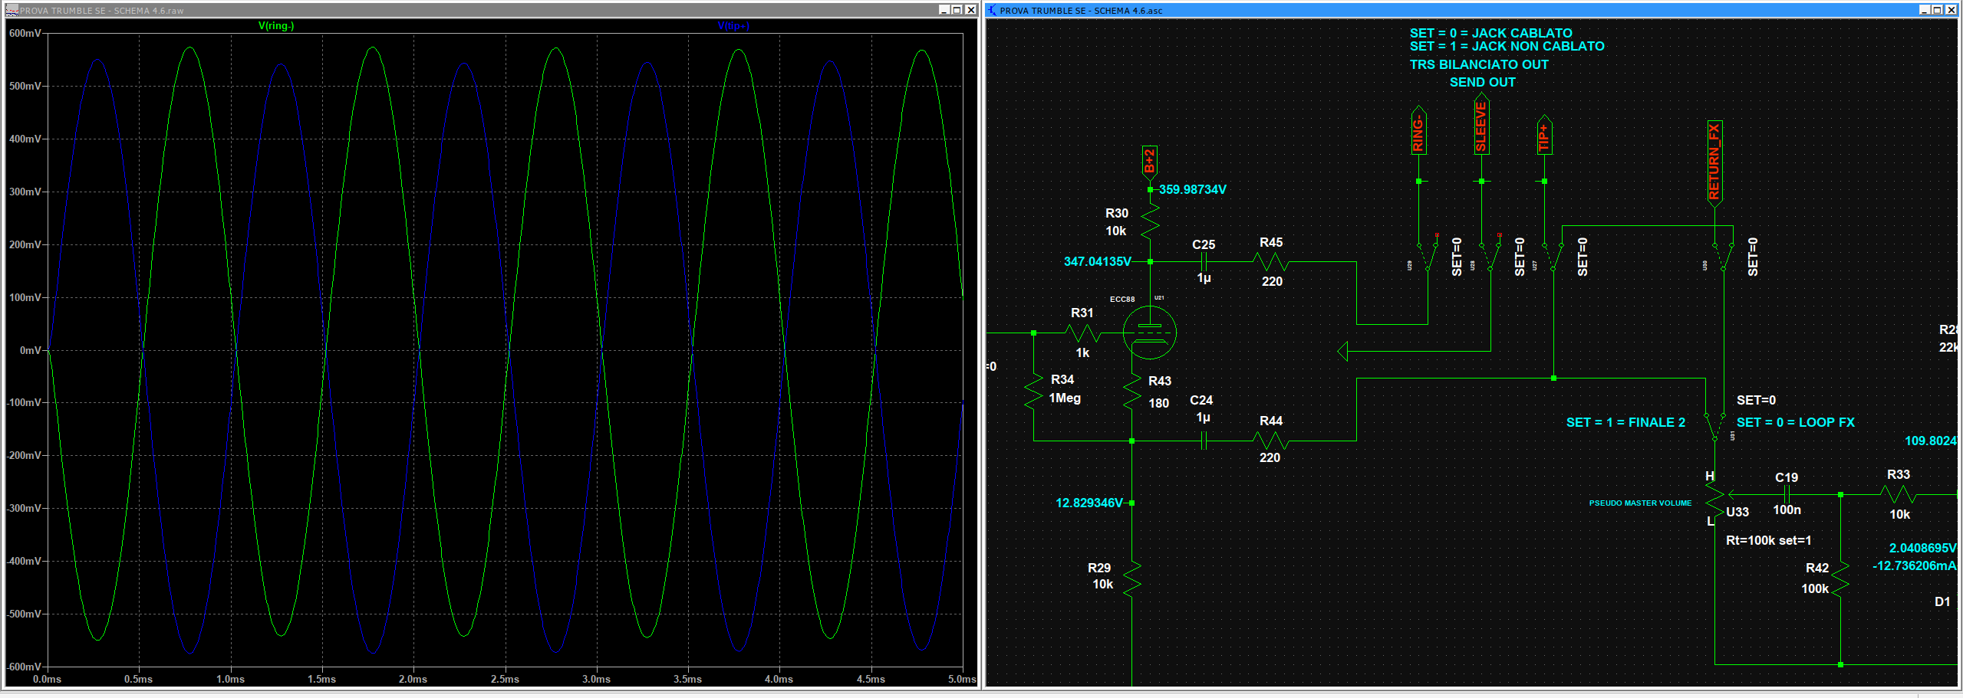The height and width of the screenshot is (698, 1963).
Task: Select the C19 100n capacitor
Action: point(1787,495)
